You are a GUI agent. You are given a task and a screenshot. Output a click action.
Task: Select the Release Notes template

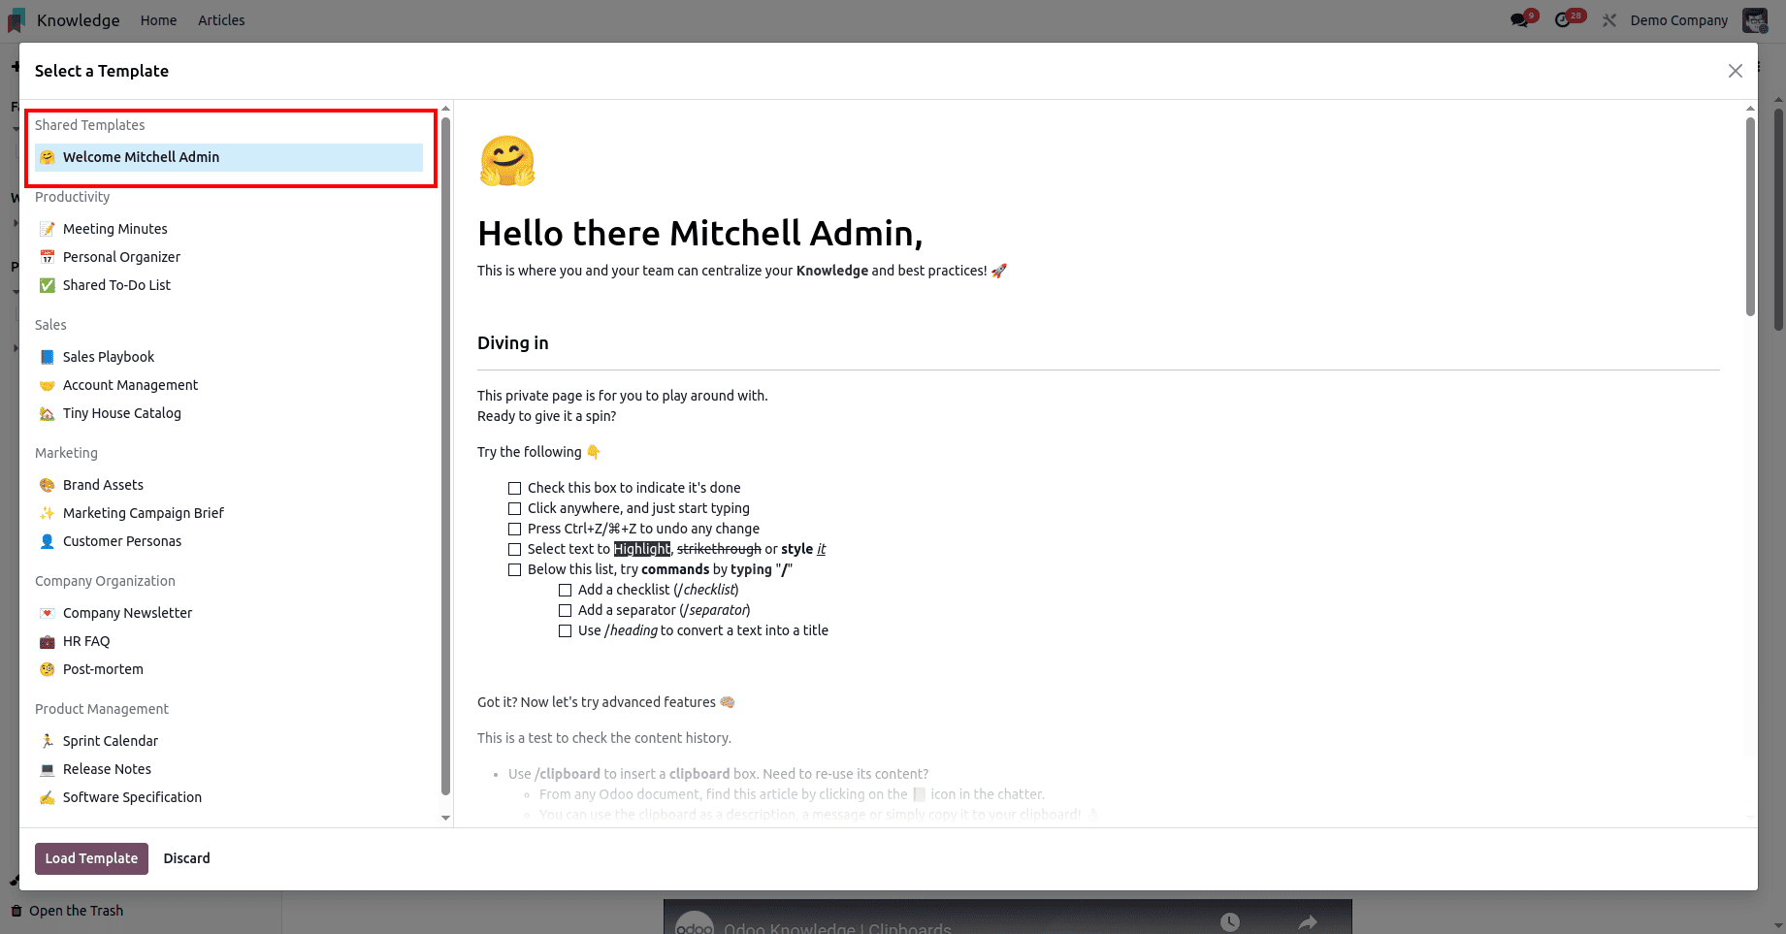[x=229, y=769]
